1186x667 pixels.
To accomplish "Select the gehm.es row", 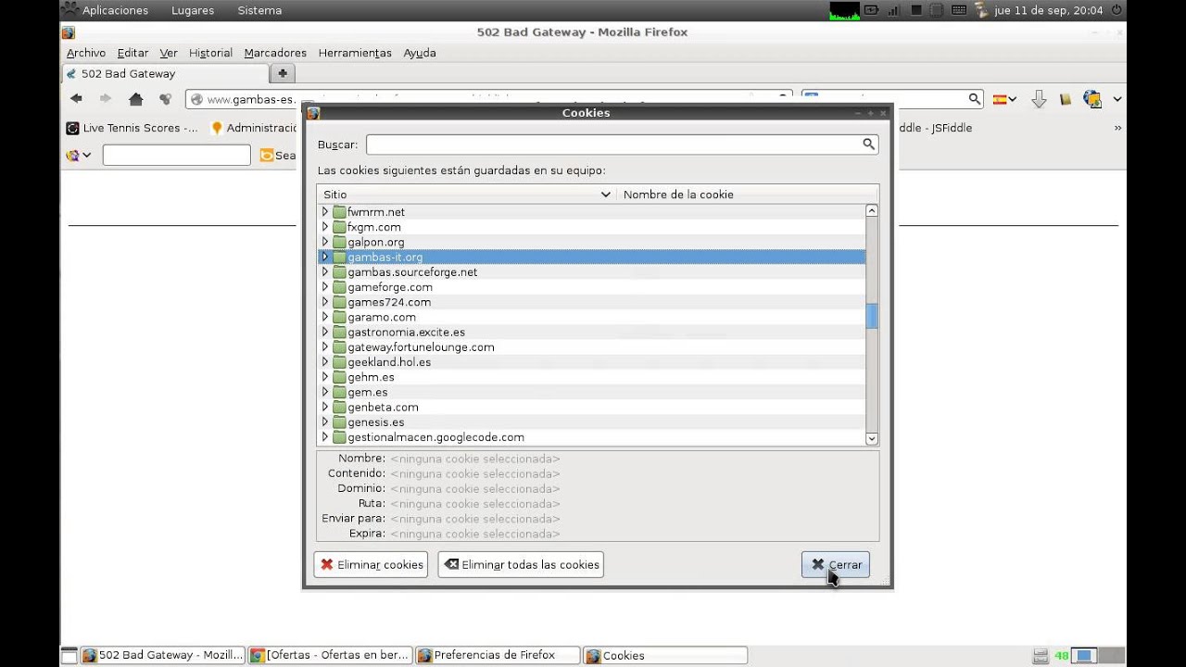I will tap(591, 377).
